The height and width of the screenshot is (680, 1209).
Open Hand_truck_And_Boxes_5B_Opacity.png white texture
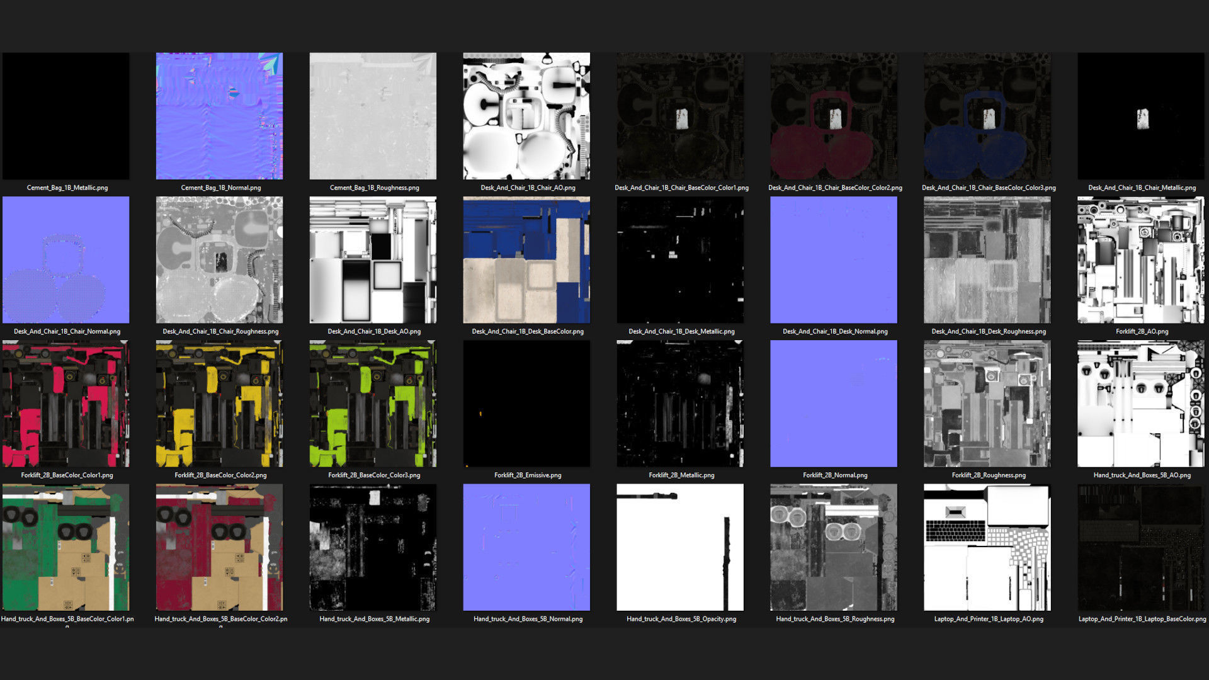[x=680, y=547]
